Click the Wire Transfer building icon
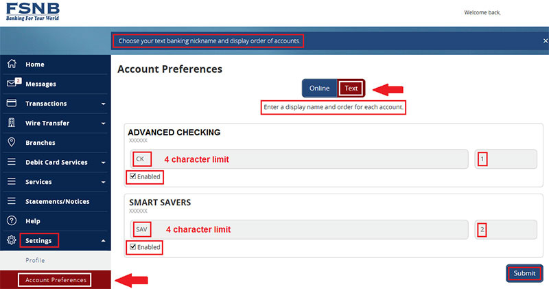 (12, 123)
